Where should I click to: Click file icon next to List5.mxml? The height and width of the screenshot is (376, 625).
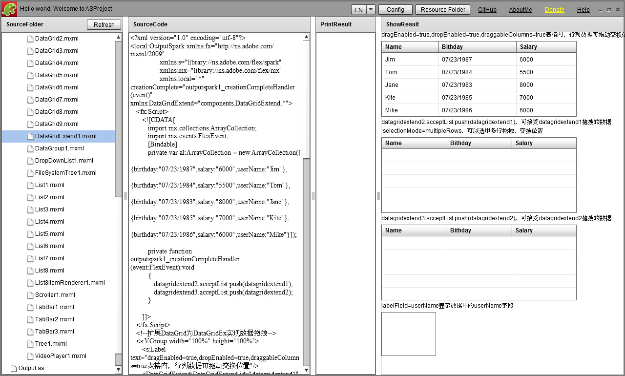(x=30, y=234)
